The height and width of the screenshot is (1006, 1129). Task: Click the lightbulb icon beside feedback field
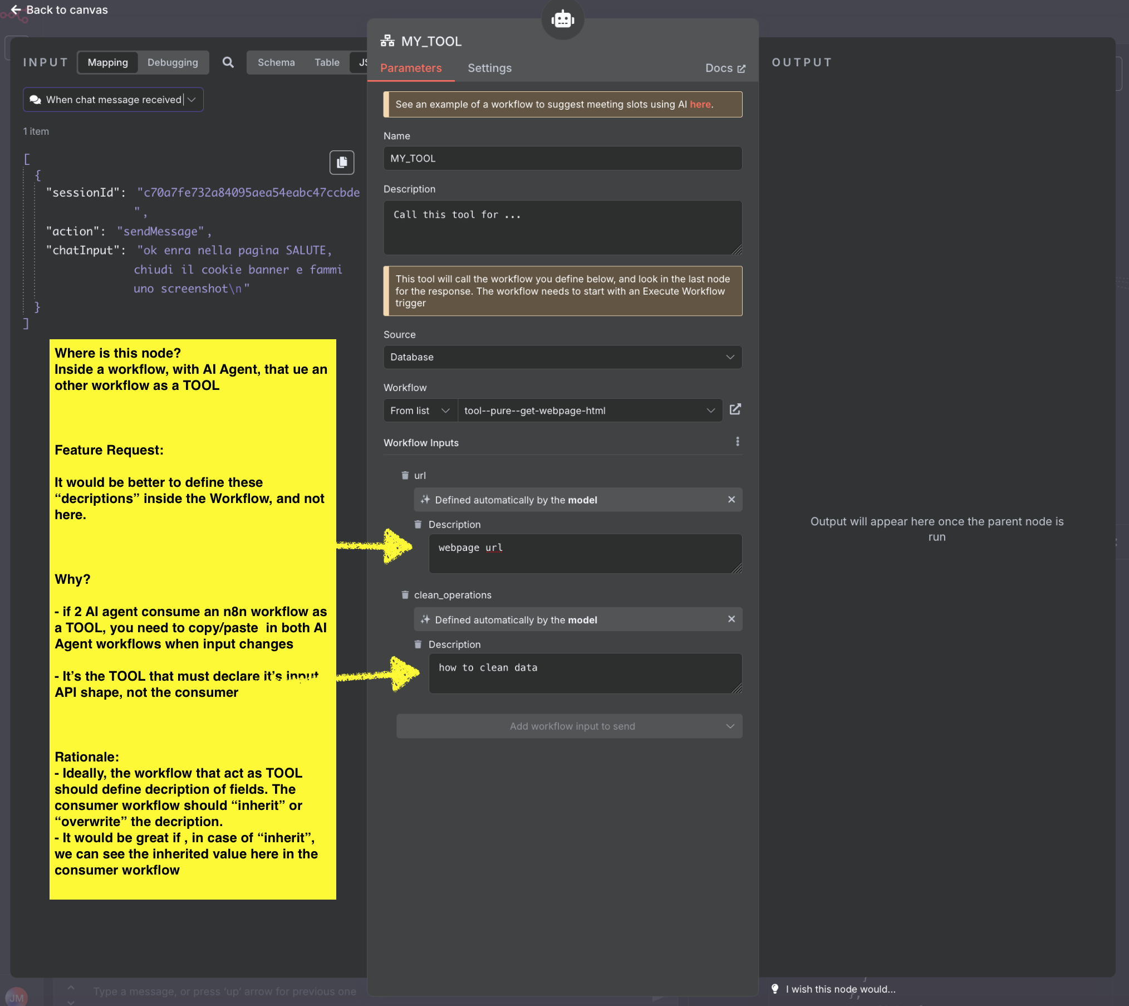(x=775, y=989)
